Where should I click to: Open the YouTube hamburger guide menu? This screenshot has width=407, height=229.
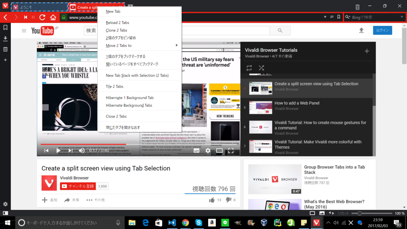click(24, 31)
